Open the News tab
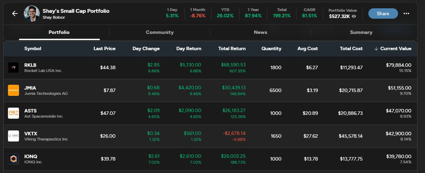The height and width of the screenshot is (173, 425). [x=260, y=32]
